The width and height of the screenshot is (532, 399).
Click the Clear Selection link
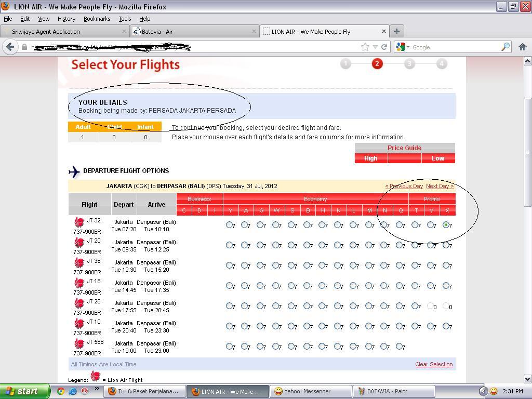434,364
